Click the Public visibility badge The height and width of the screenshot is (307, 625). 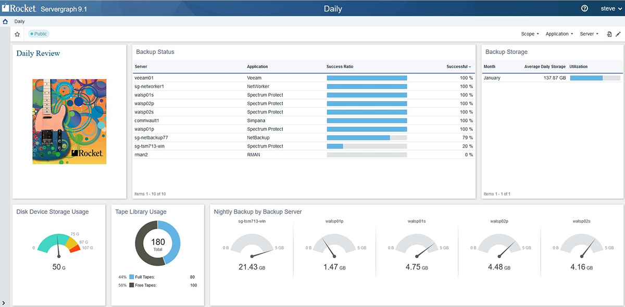click(x=39, y=34)
